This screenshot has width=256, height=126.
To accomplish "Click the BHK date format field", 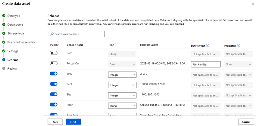I will coord(206,75).
